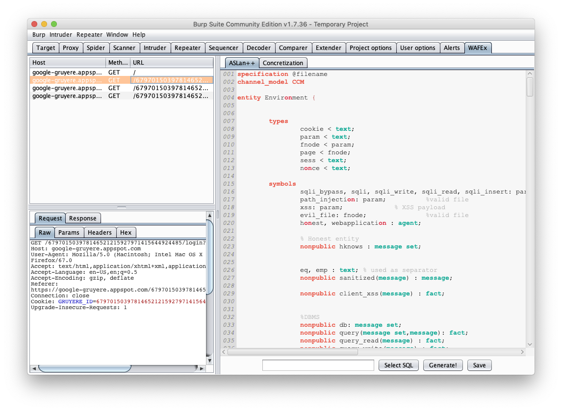This screenshot has height=411, width=562.
Task: Click the yellow minimize window button
Action: 44,24
